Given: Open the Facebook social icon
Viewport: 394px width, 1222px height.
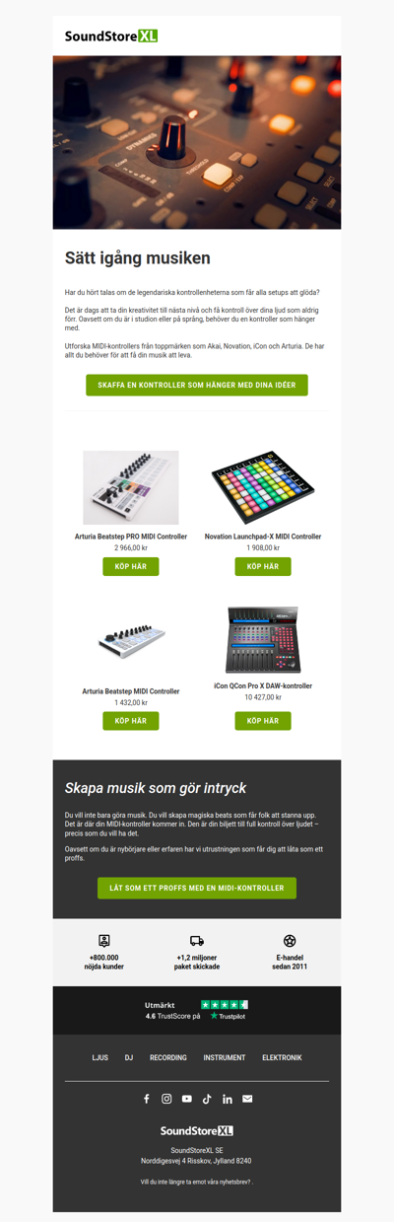Looking at the screenshot, I should pyautogui.click(x=147, y=1099).
